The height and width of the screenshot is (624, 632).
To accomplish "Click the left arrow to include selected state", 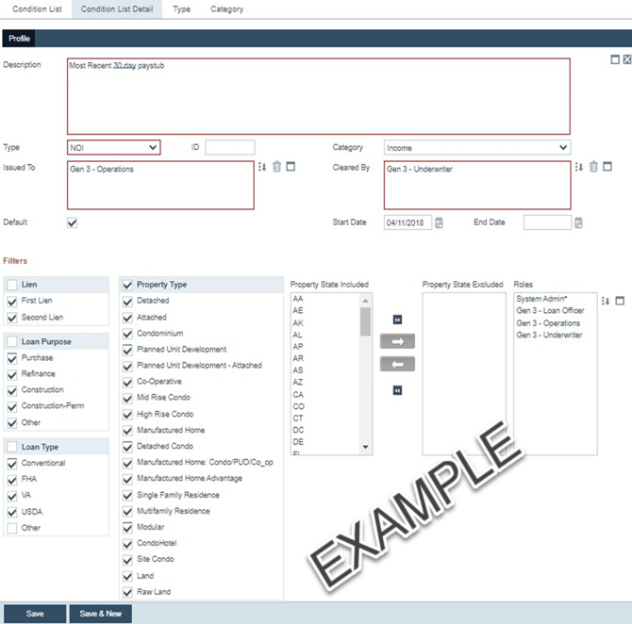I will tap(397, 365).
